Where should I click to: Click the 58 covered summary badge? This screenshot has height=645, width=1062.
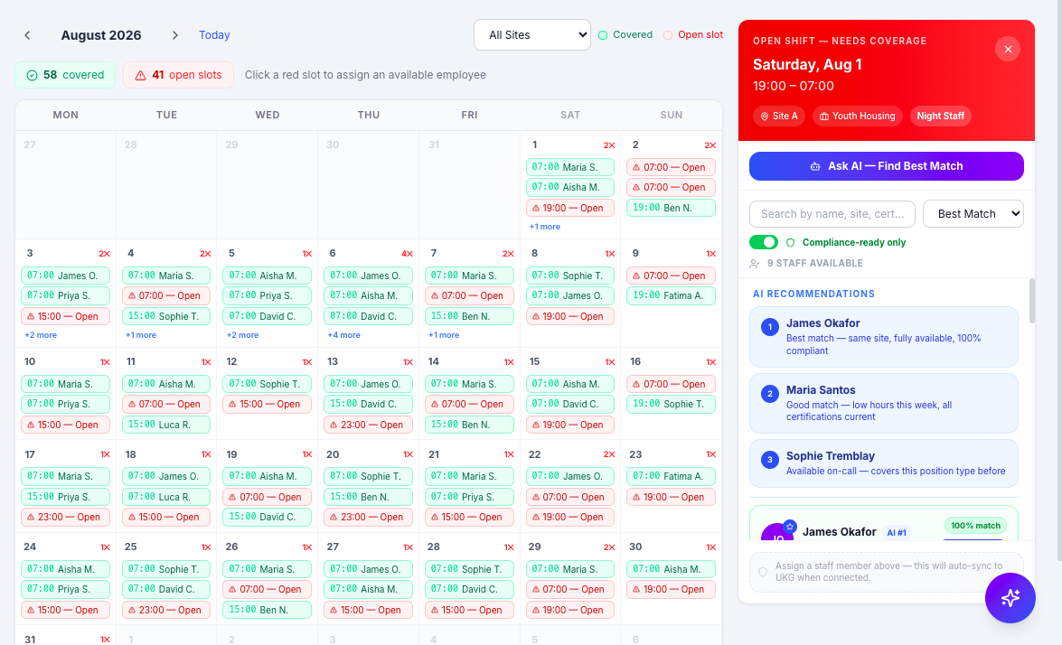point(65,75)
